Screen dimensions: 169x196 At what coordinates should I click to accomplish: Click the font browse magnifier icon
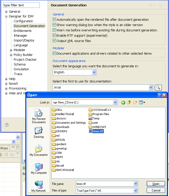point(158,88)
